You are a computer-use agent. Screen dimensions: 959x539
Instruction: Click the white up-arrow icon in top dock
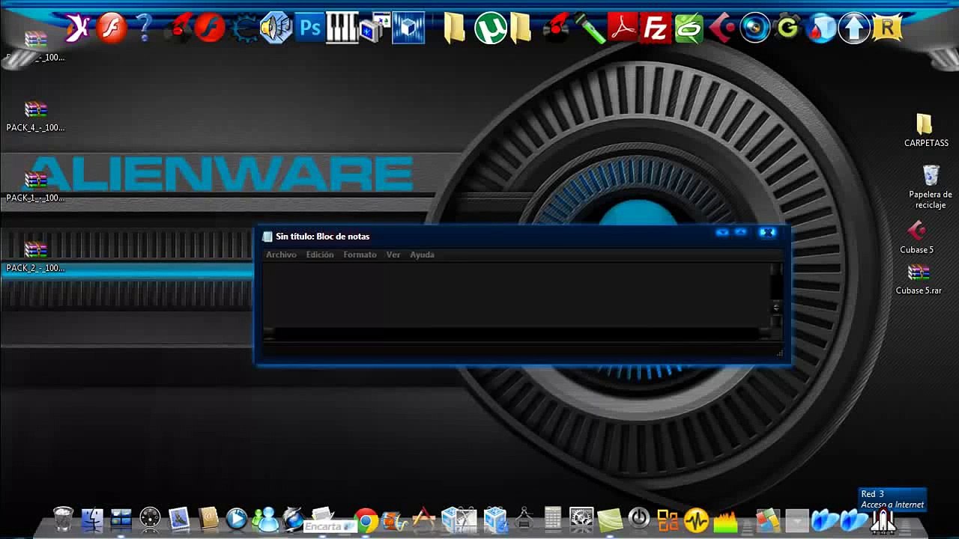pyautogui.click(x=853, y=29)
